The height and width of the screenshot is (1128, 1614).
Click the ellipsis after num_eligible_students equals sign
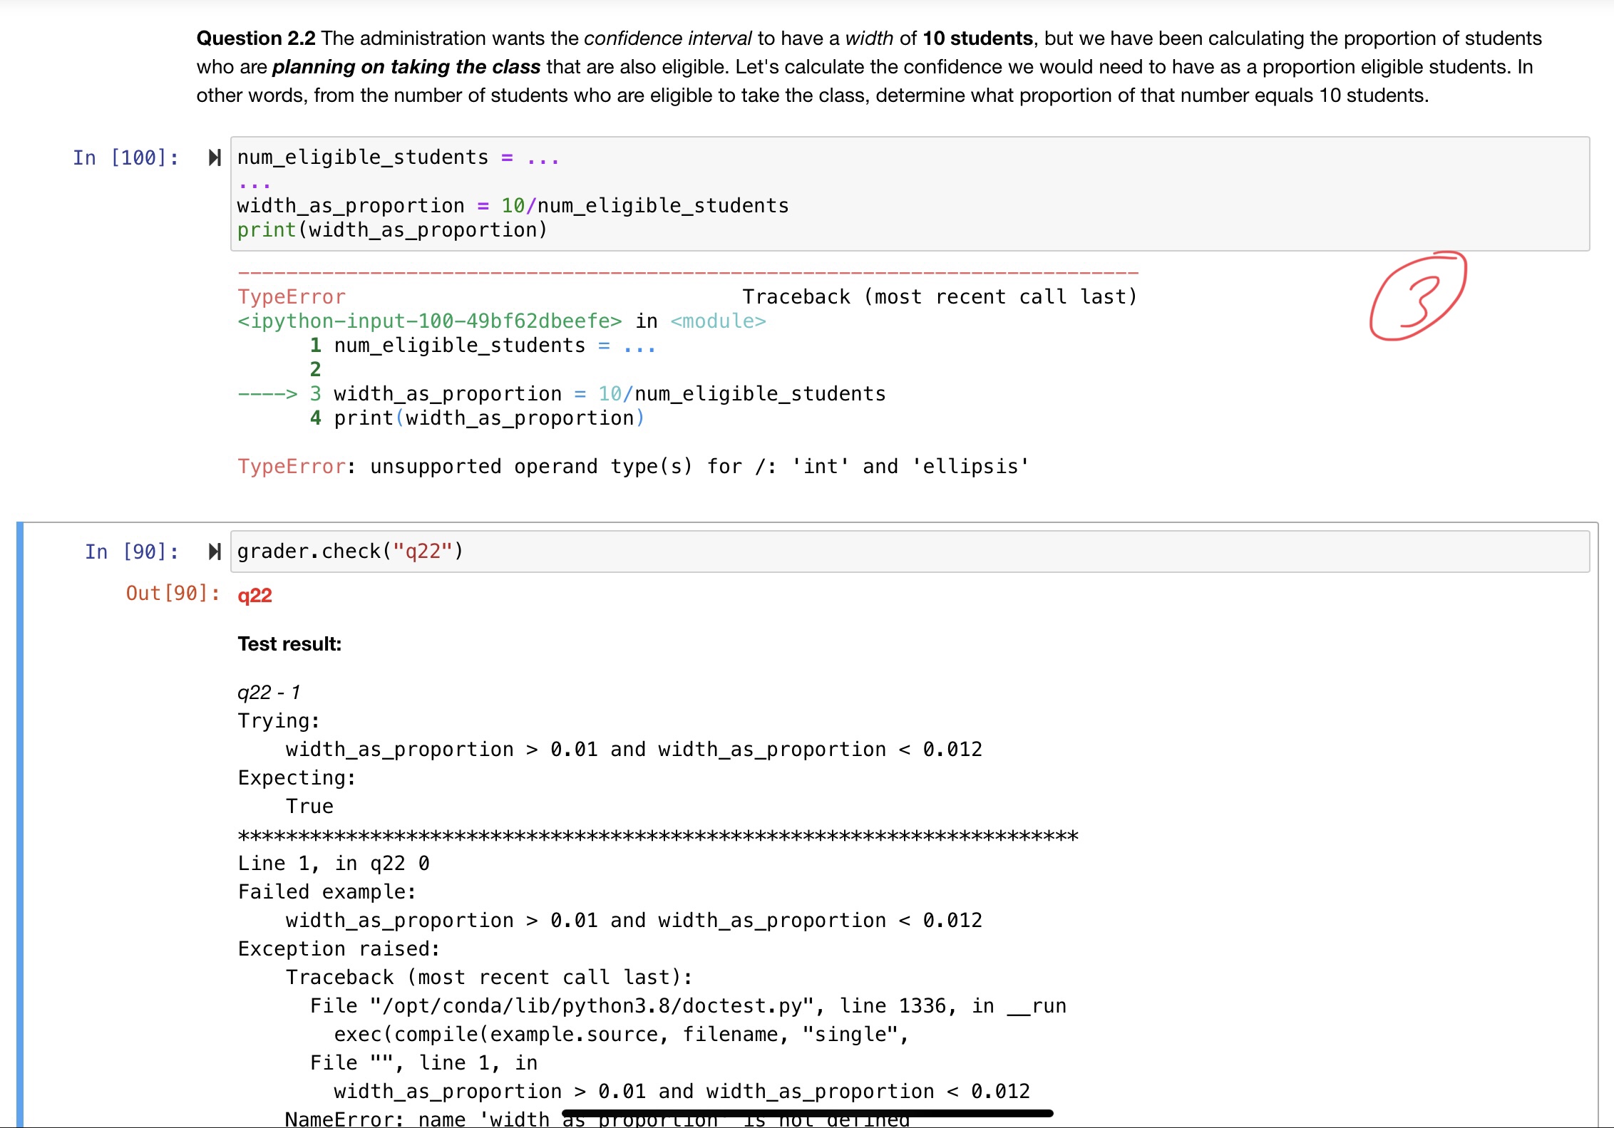544,157
